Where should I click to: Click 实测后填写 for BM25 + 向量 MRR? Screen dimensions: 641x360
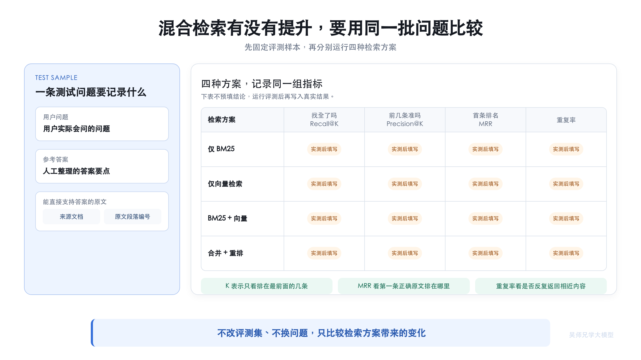coord(485,218)
